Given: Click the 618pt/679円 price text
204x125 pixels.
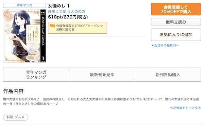Looking at the screenshot, I should click(68, 17).
